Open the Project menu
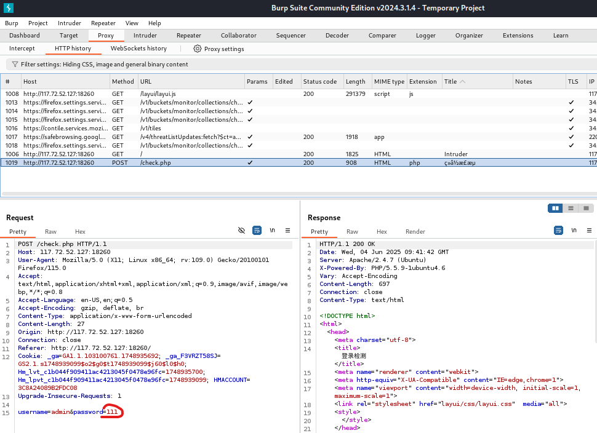 pos(38,23)
